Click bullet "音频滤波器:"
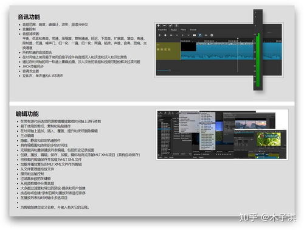304x230 pixels. point(31,34)
